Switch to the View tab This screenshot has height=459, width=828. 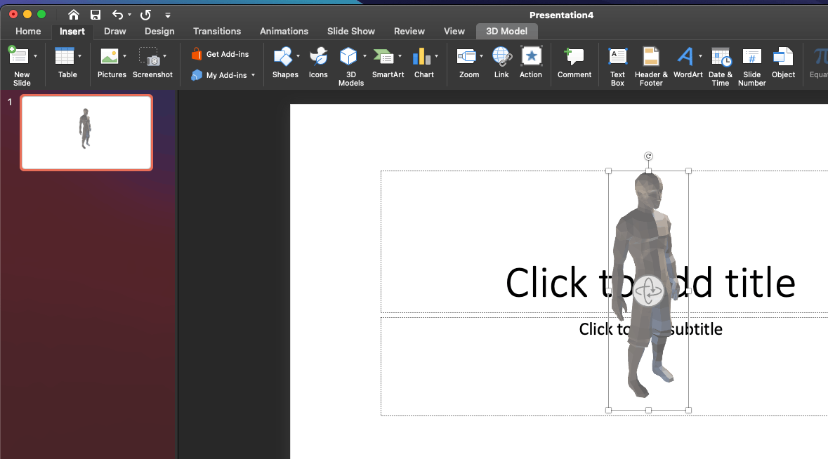[454, 31]
